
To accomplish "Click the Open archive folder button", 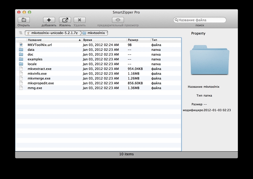I will 24,20.
